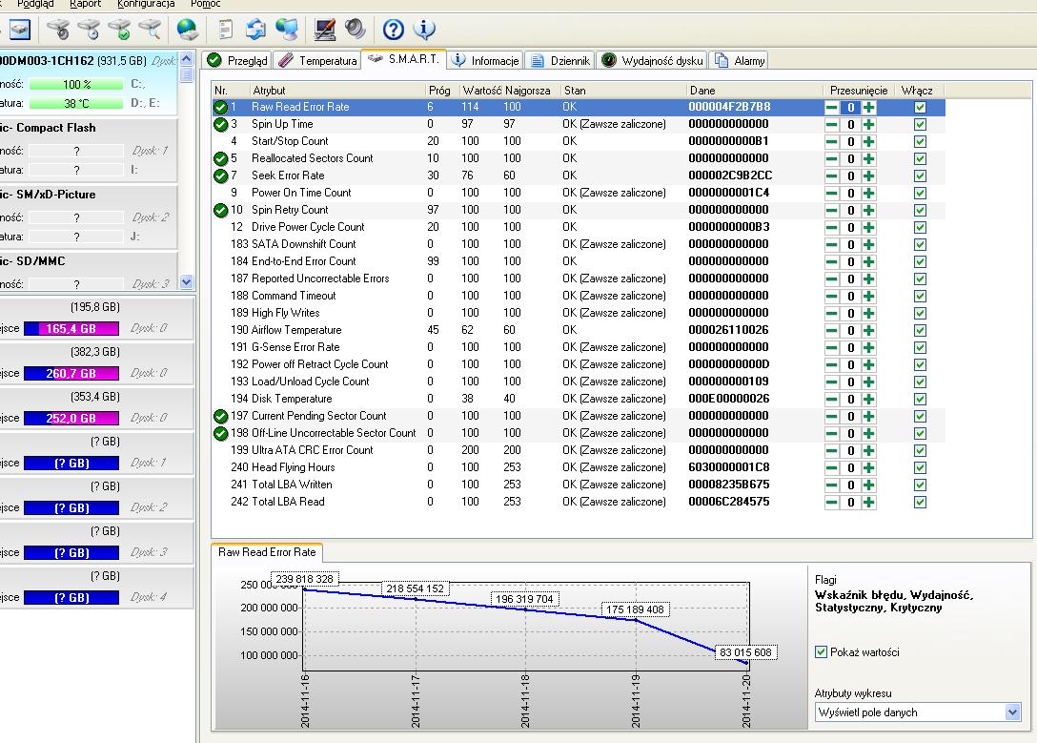The height and width of the screenshot is (743, 1037).
Task: Open the Atrybuty wykresu dropdown
Action: coord(1011,712)
